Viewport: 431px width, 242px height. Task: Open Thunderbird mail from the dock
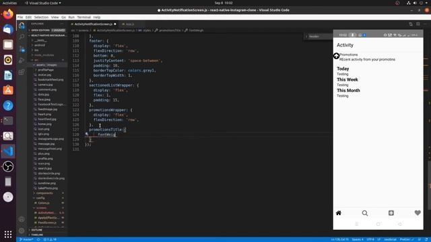coord(8,29)
